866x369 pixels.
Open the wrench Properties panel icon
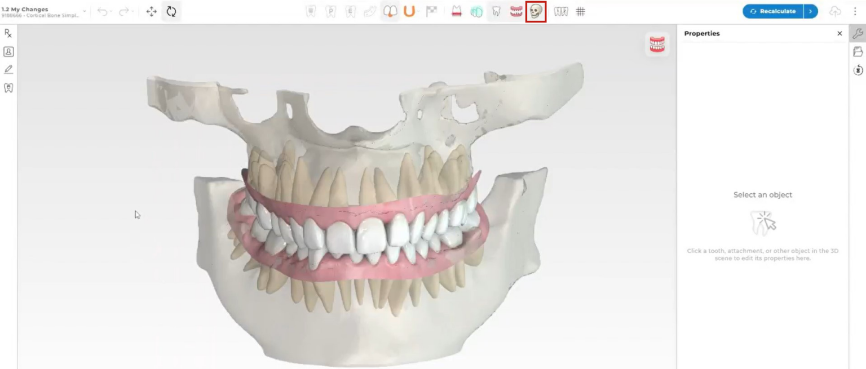[x=858, y=33]
